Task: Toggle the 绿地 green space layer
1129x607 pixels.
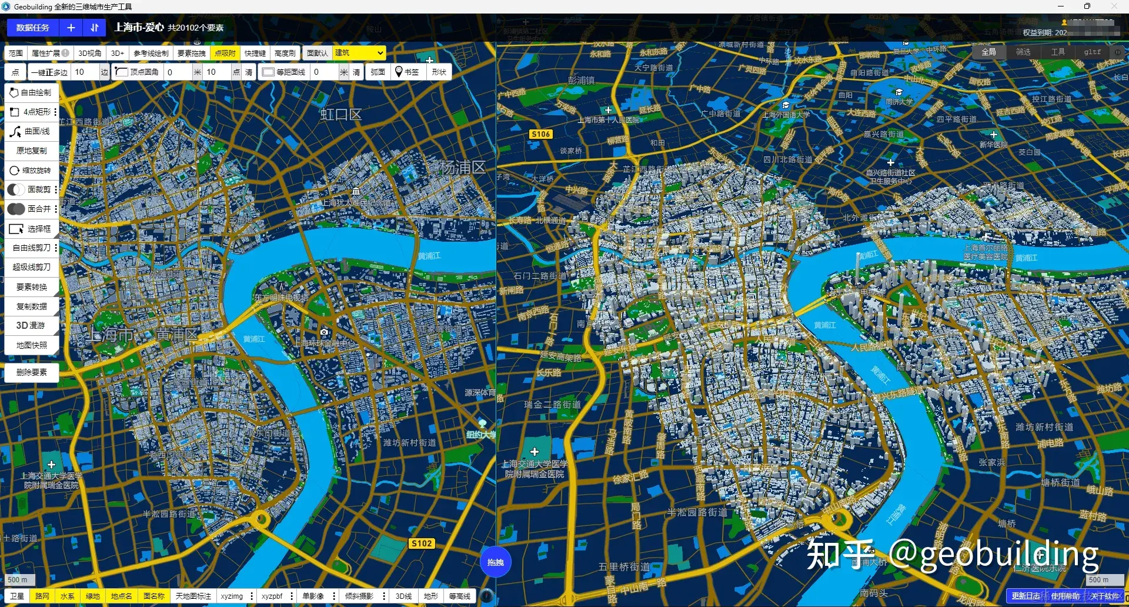Action: click(x=93, y=596)
